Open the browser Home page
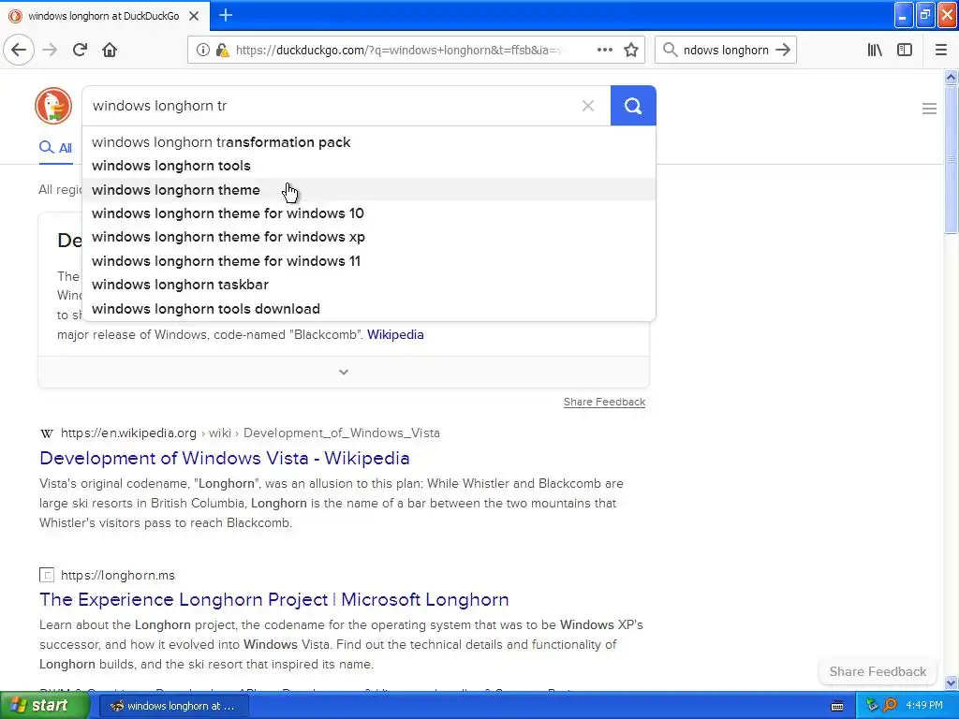Viewport: 959px width, 719px height. click(110, 50)
